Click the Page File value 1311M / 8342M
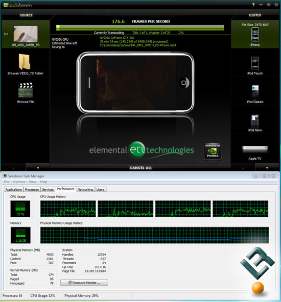 (95, 271)
